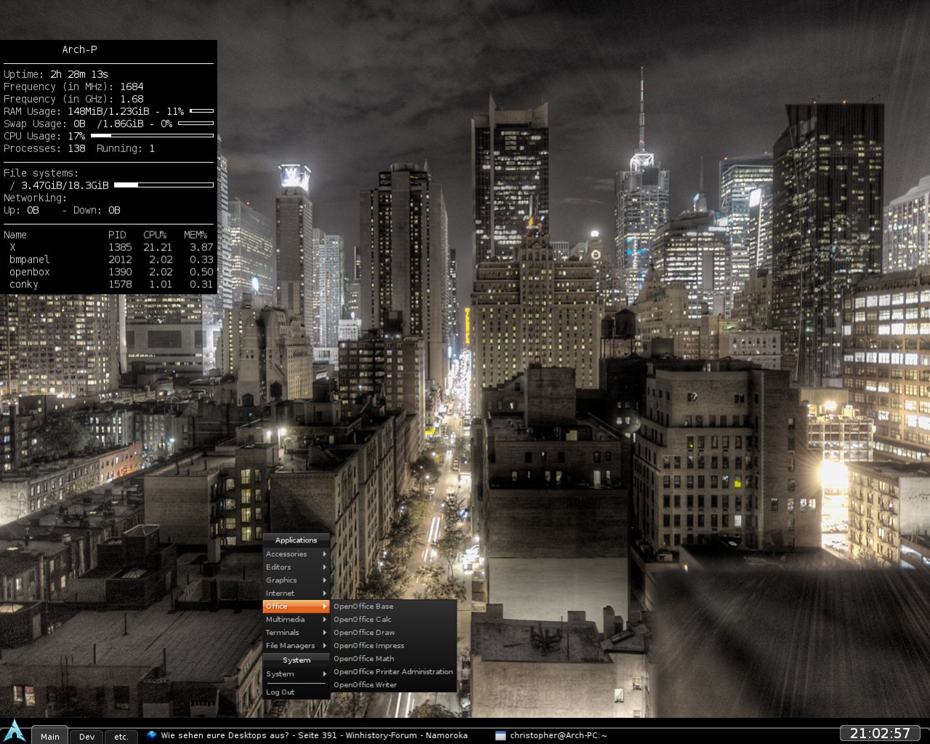Open OpenOffice Impress from Office submenu
This screenshot has height=744, width=930.
tap(369, 646)
